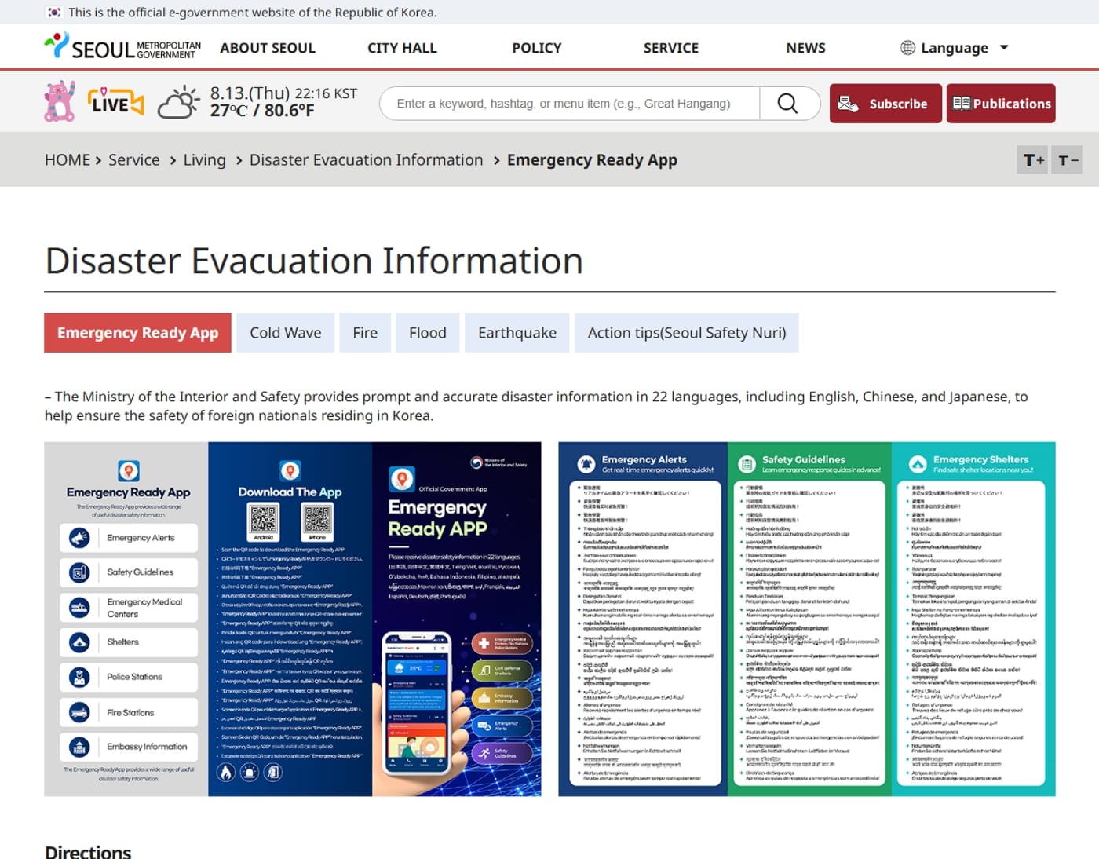Go to Service in breadcrumb

(134, 160)
